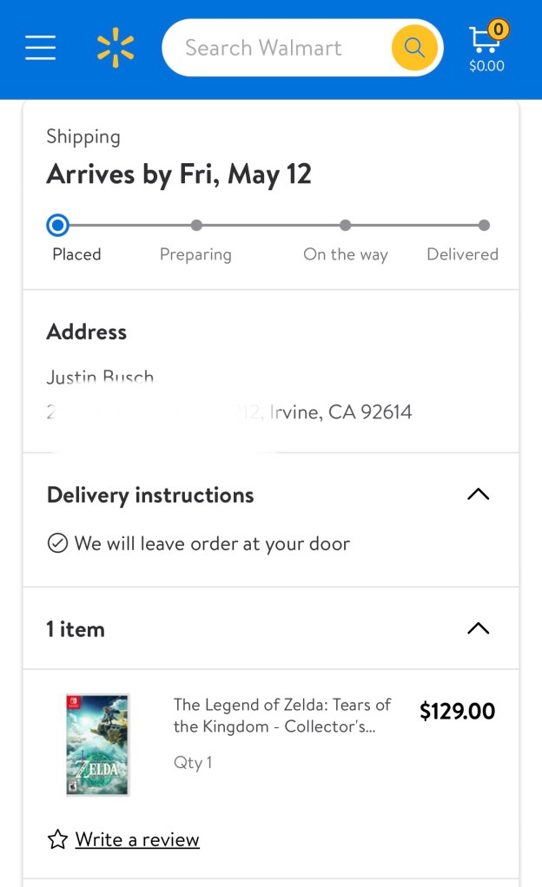Click the On the way progress dot
The height and width of the screenshot is (887, 542).
pos(346,226)
